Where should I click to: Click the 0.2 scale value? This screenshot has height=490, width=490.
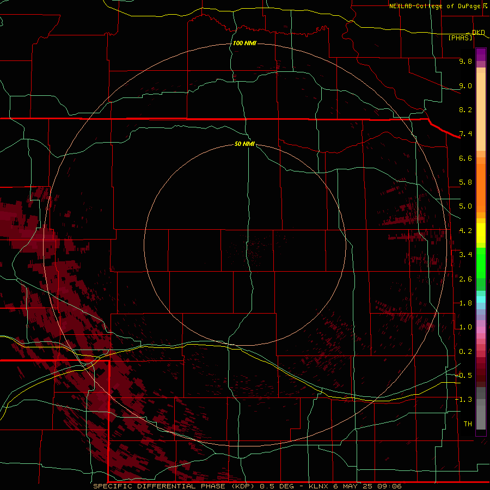(x=465, y=352)
